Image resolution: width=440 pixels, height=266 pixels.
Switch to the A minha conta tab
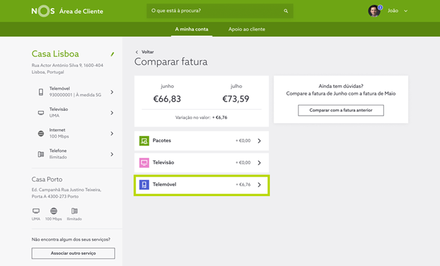192,29
